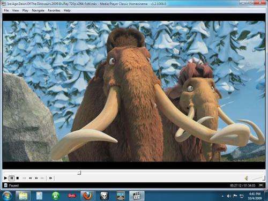Click the Play button
Image resolution: width=268 pixels, height=201 pixels.
pos(5,178)
